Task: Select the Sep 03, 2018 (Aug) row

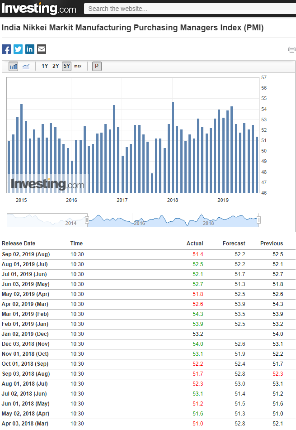Action: 149,374
